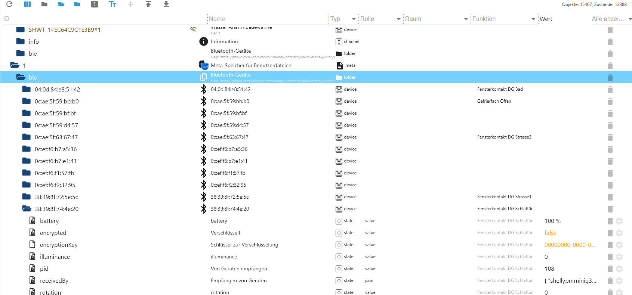Screen dimensions: 632x295
Task: Open the Typ filter dropdown
Action: (354, 19)
